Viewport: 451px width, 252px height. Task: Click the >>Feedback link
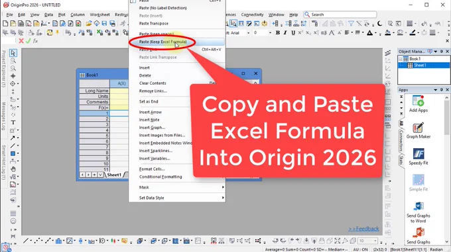coord(363,229)
